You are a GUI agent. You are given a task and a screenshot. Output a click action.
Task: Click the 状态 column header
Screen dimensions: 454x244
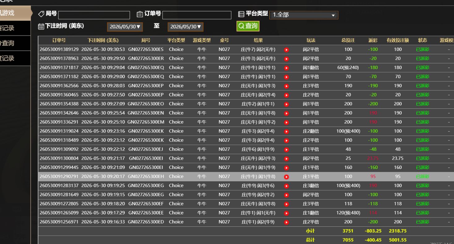click(422, 40)
